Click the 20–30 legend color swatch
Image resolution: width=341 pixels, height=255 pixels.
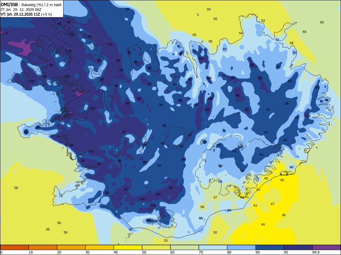(x=71, y=248)
